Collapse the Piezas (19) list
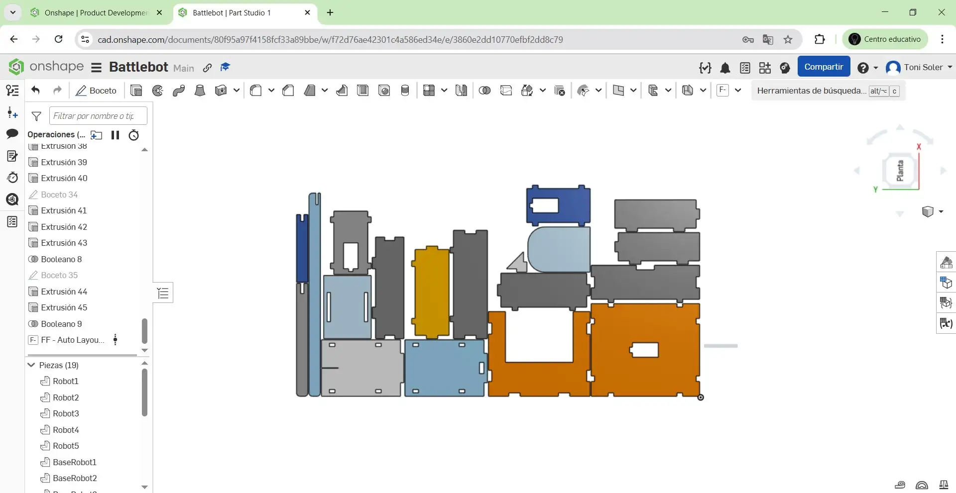 pyautogui.click(x=31, y=365)
